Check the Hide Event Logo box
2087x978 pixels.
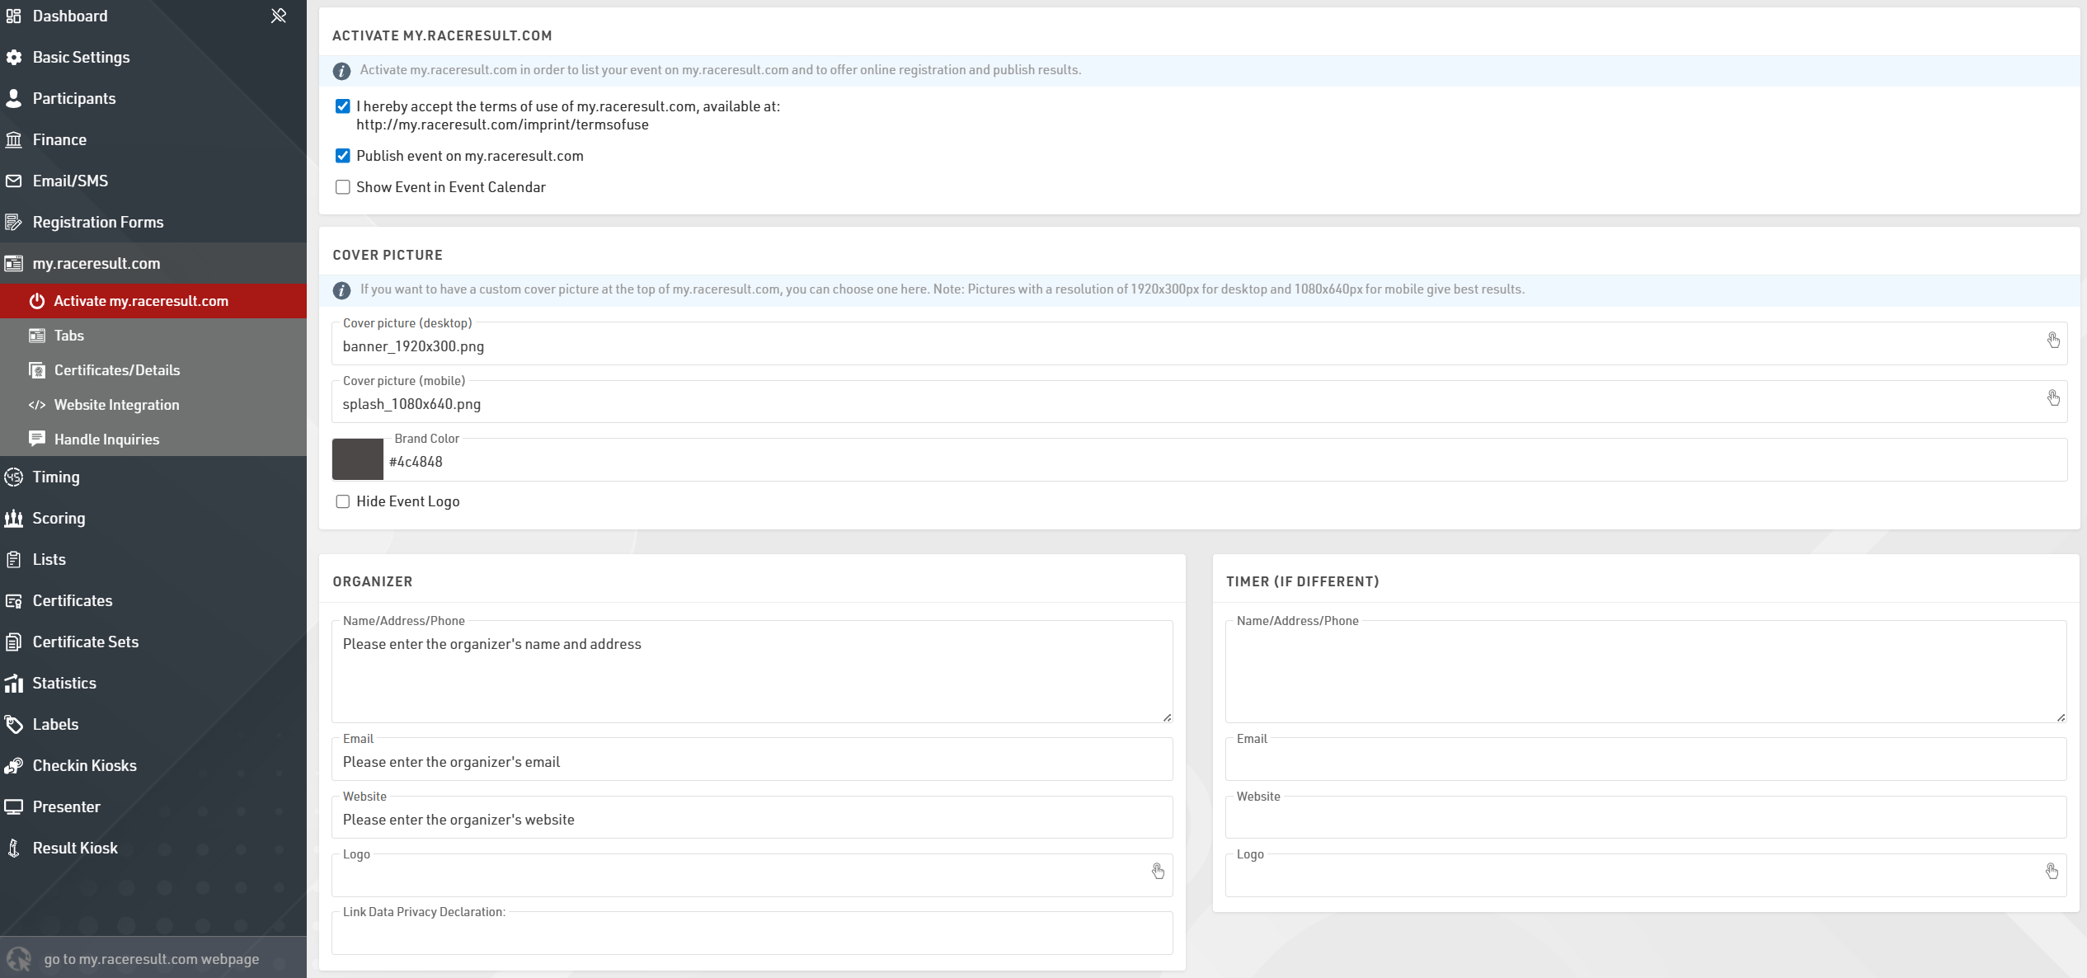point(343,501)
